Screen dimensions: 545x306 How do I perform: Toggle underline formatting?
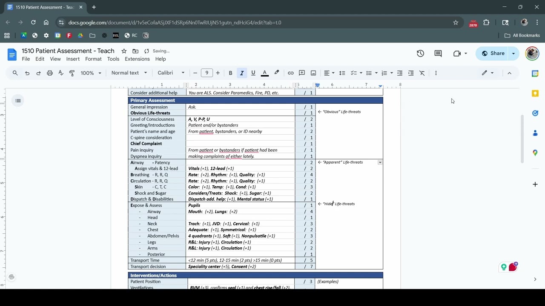click(253, 73)
